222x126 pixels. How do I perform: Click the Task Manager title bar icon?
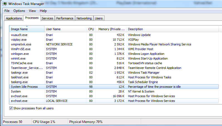click(5, 4)
